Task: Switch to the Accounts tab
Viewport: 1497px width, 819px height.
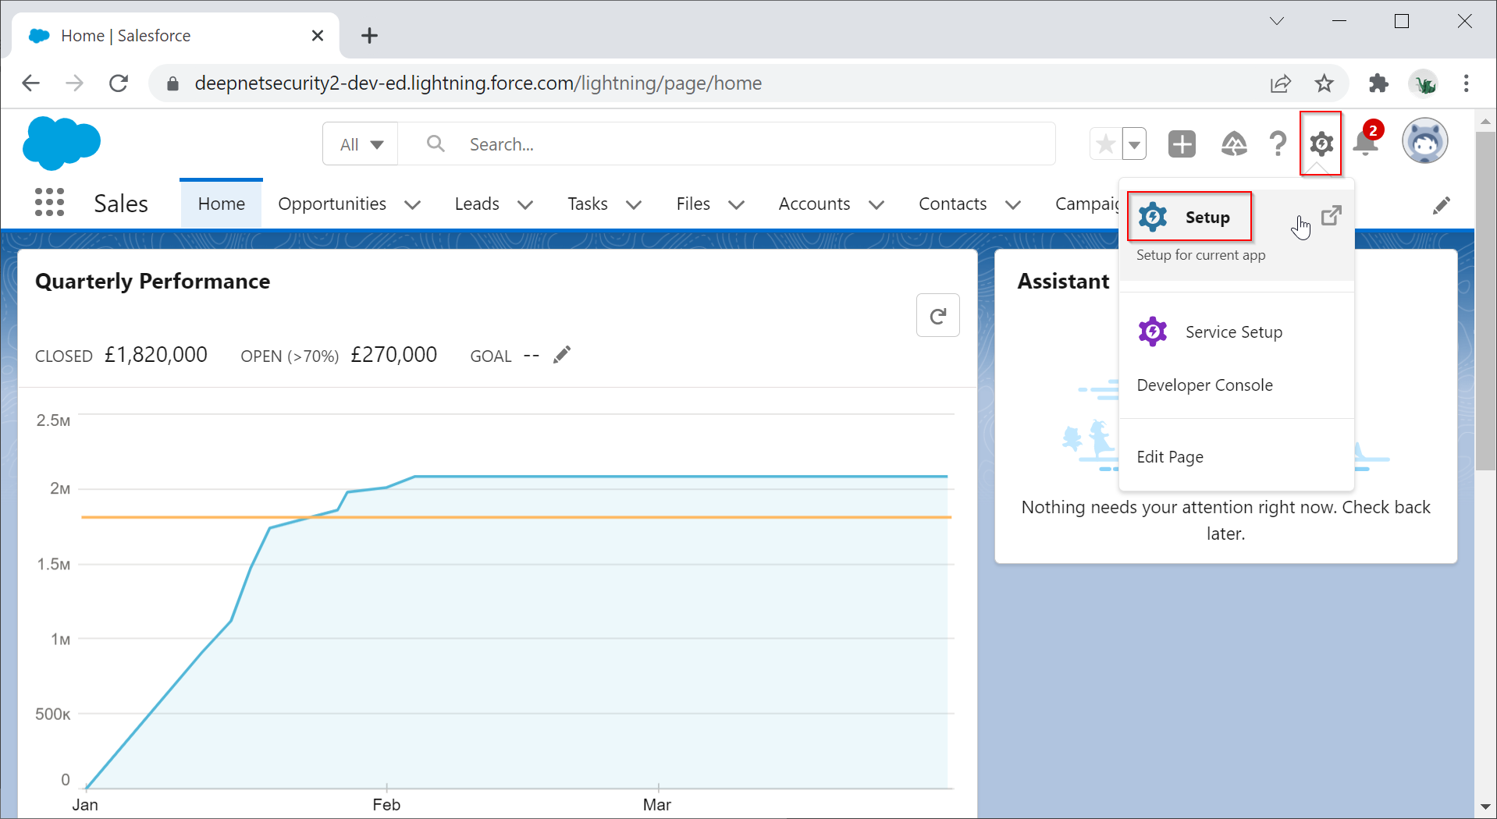Action: pyautogui.click(x=814, y=204)
